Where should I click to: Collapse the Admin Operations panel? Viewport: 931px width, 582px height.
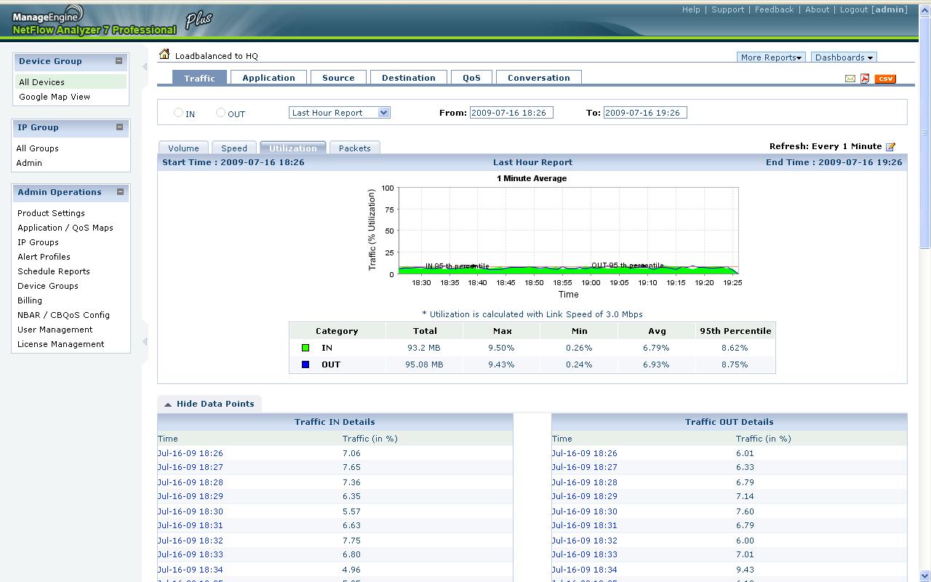click(x=119, y=192)
